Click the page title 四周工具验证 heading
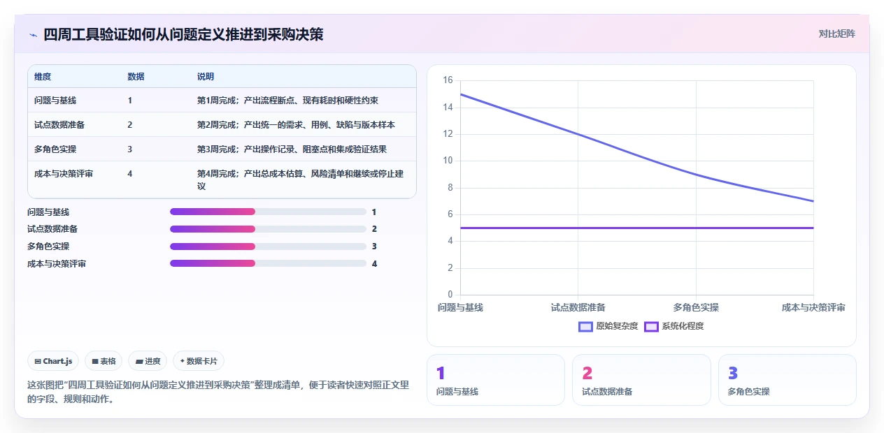Screen dimensions: 884x433 pyautogui.click(x=183, y=34)
